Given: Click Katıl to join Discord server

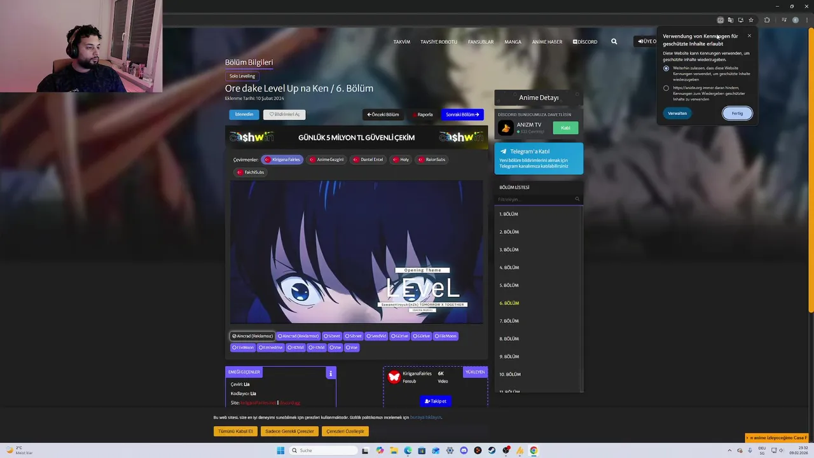Looking at the screenshot, I should 565,128.
